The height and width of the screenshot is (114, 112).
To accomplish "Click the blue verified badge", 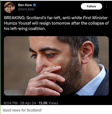I will click(x=34, y=5).
